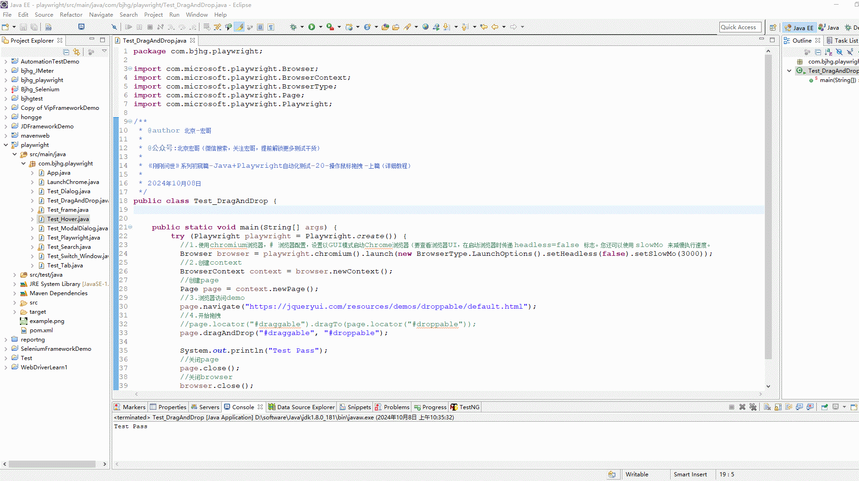Toggle Show Whitespace Characters button
This screenshot has width=859, height=481.
click(271, 27)
